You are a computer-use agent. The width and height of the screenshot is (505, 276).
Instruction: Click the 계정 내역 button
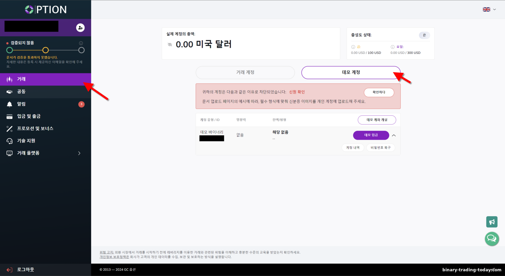(353, 147)
